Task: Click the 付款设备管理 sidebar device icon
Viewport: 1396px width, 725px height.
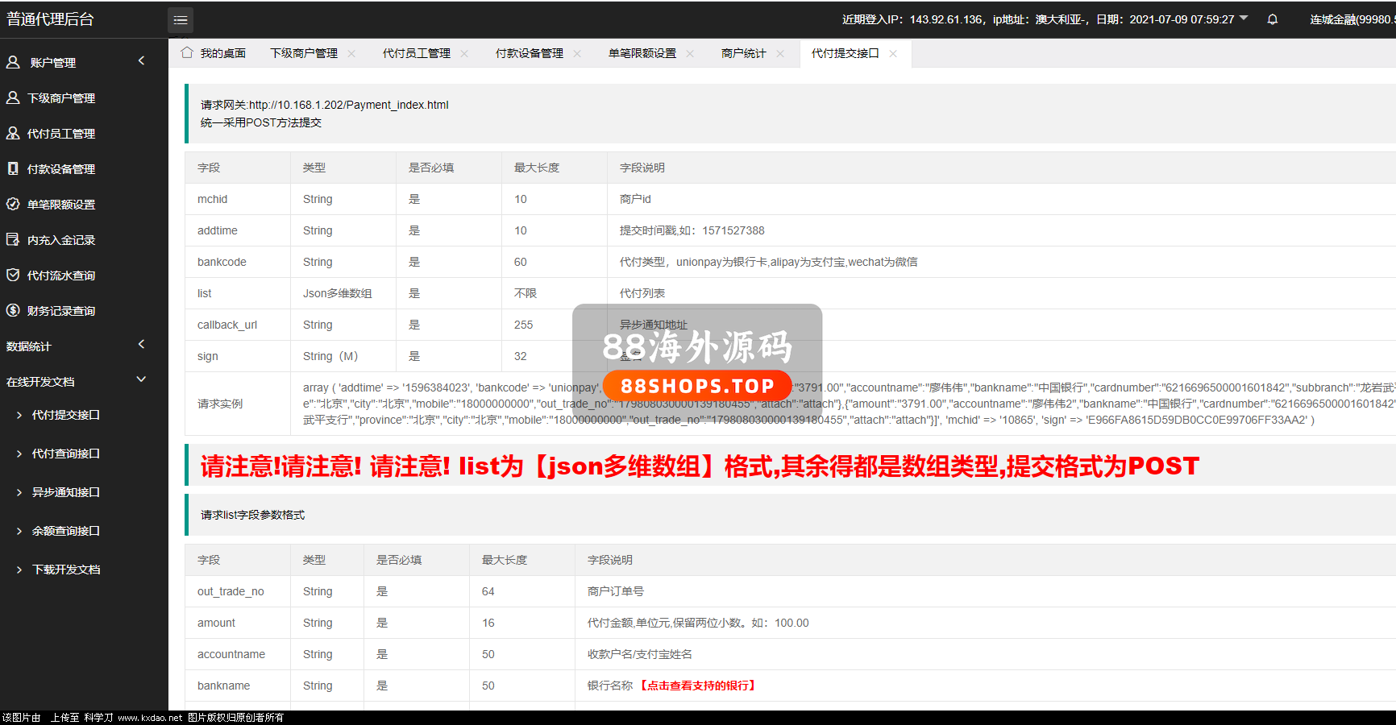Action: coord(13,168)
